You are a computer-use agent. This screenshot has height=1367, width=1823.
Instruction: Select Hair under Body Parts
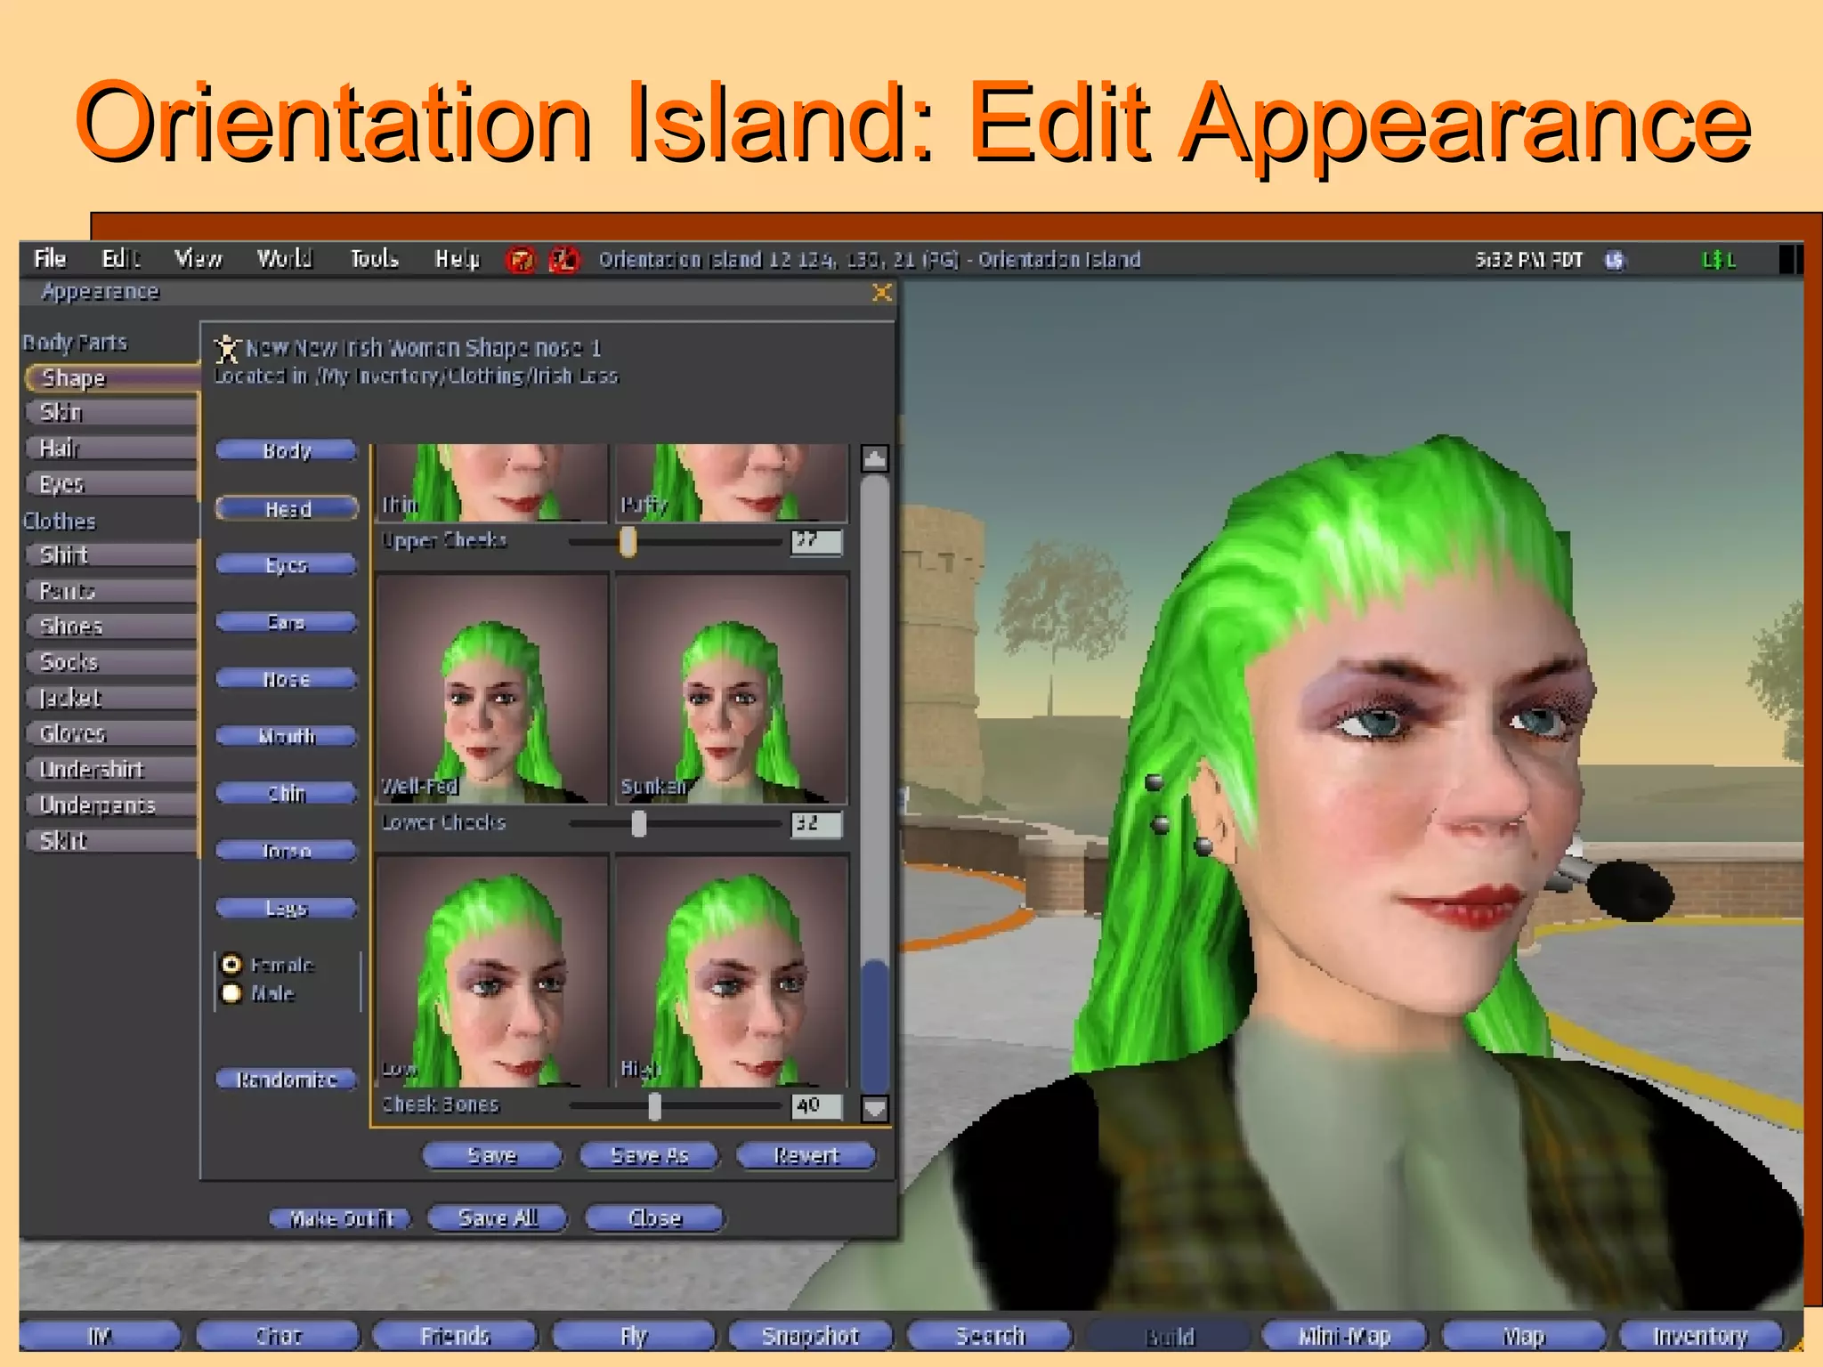112,448
